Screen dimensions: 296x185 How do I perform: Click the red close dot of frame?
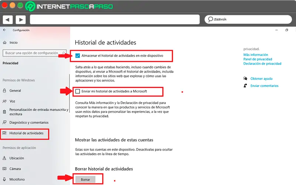point(4,5)
